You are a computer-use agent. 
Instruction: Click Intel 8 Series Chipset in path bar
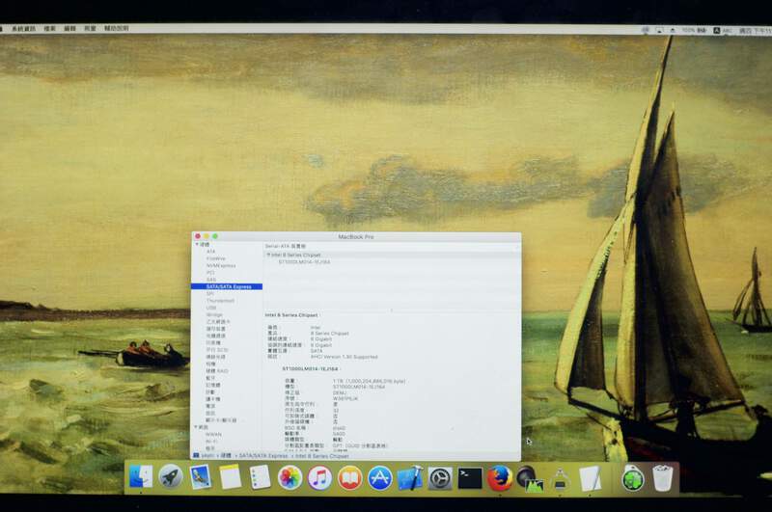coord(322,456)
